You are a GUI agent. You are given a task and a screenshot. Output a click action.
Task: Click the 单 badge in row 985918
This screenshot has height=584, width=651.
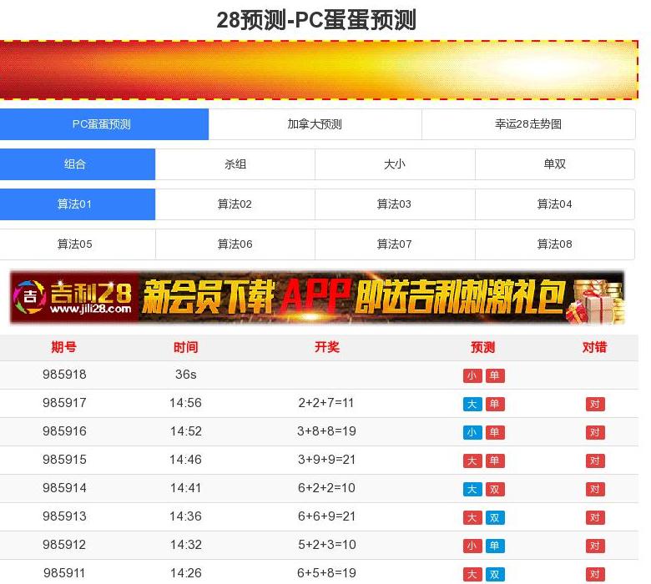tap(495, 375)
